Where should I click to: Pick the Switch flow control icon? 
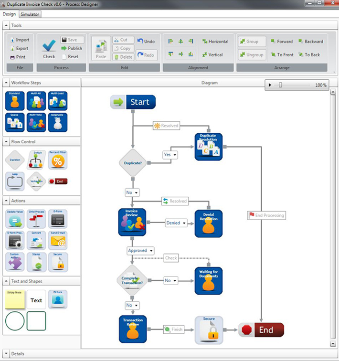[x=36, y=160]
